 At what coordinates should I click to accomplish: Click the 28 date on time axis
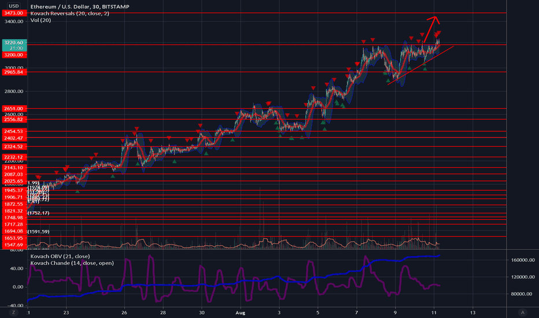163,313
